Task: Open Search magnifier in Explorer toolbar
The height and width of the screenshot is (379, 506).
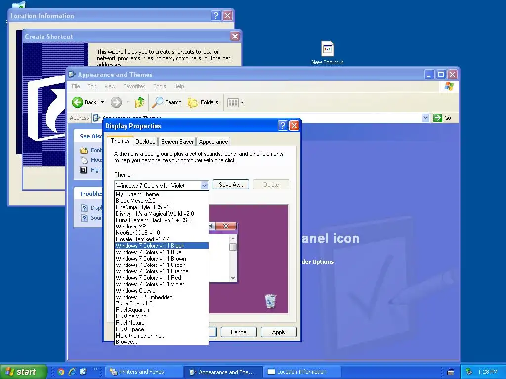Action: [158, 102]
